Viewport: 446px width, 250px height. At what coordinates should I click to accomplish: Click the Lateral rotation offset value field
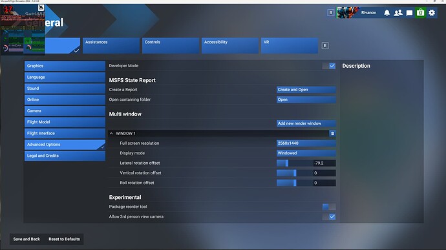324,163
